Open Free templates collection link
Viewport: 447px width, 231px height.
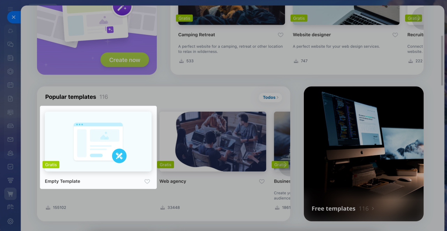click(x=343, y=209)
